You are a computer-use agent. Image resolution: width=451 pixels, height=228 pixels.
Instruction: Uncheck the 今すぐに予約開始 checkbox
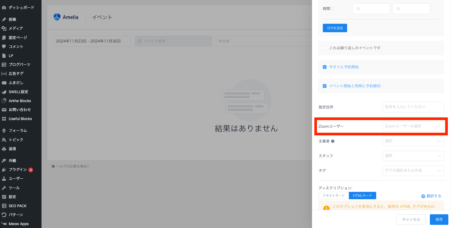click(325, 67)
